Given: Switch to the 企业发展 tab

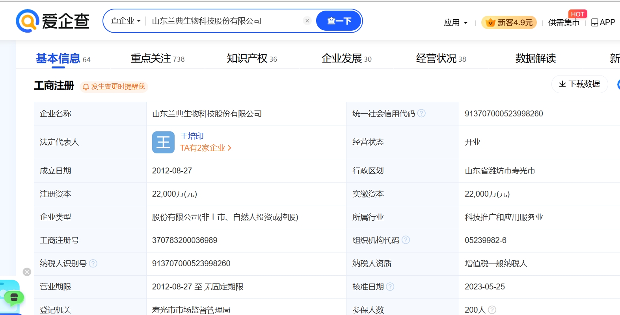Looking at the screenshot, I should 346,59.
